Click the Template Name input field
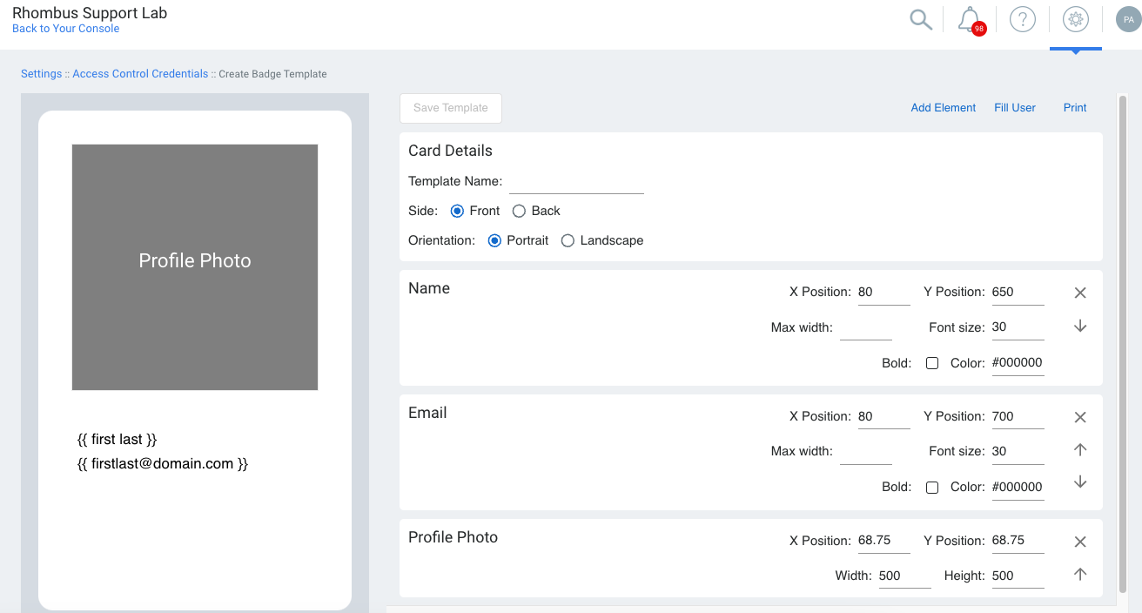1142x613 pixels. point(576,181)
